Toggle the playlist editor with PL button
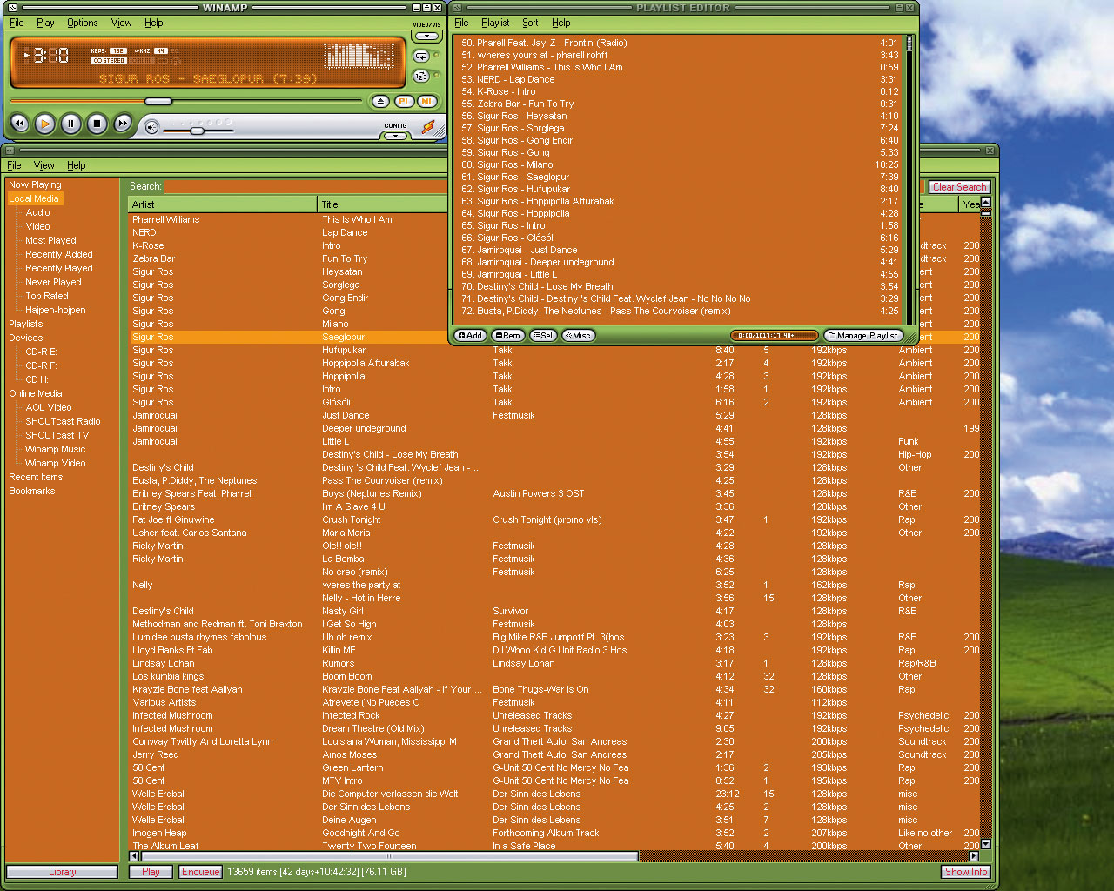The image size is (1114, 891). [x=404, y=102]
